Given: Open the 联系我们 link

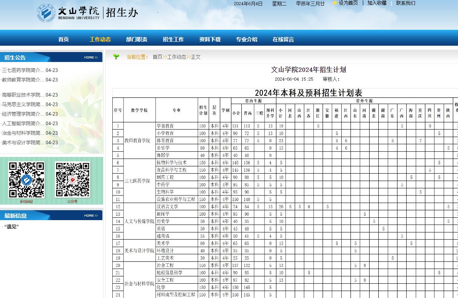Looking at the screenshot, I should click(x=406, y=3).
